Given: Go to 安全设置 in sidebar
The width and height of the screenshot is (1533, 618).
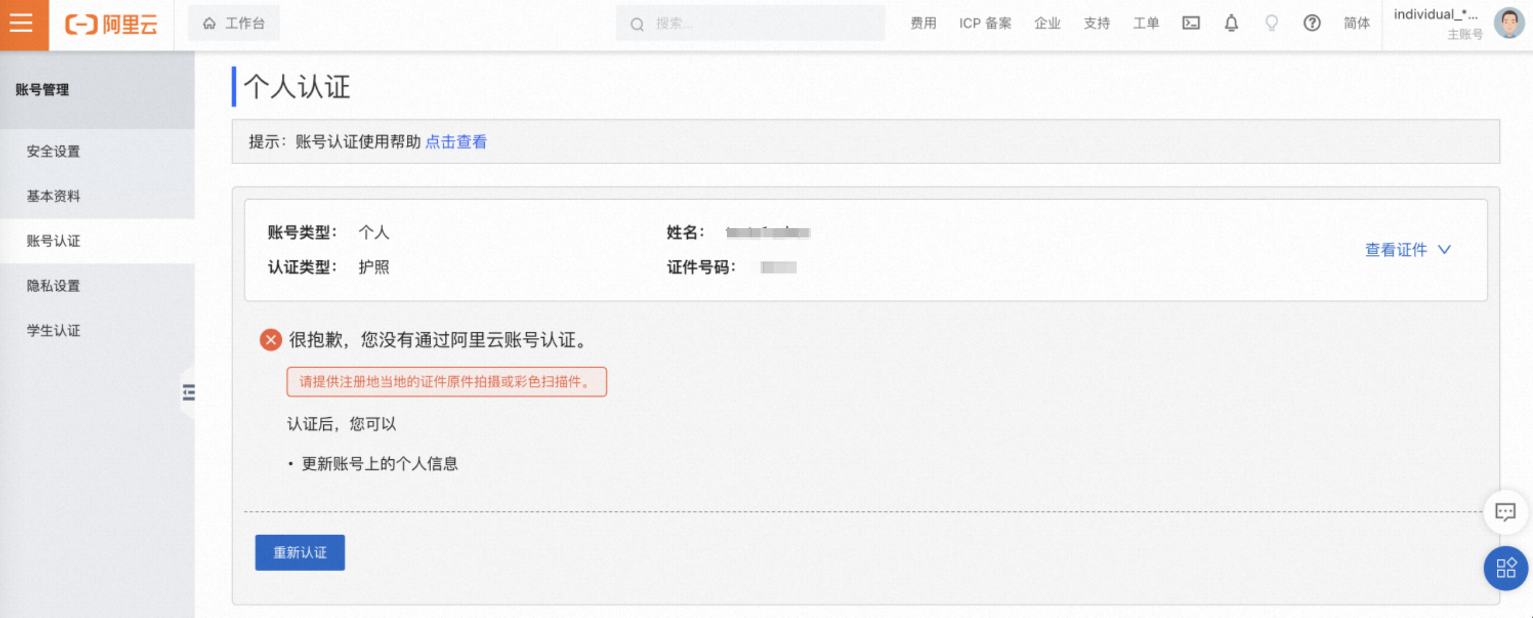Looking at the screenshot, I should tap(97, 151).
